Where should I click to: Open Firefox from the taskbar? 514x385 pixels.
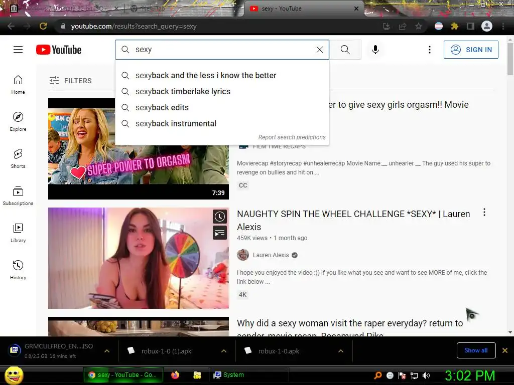(x=175, y=375)
